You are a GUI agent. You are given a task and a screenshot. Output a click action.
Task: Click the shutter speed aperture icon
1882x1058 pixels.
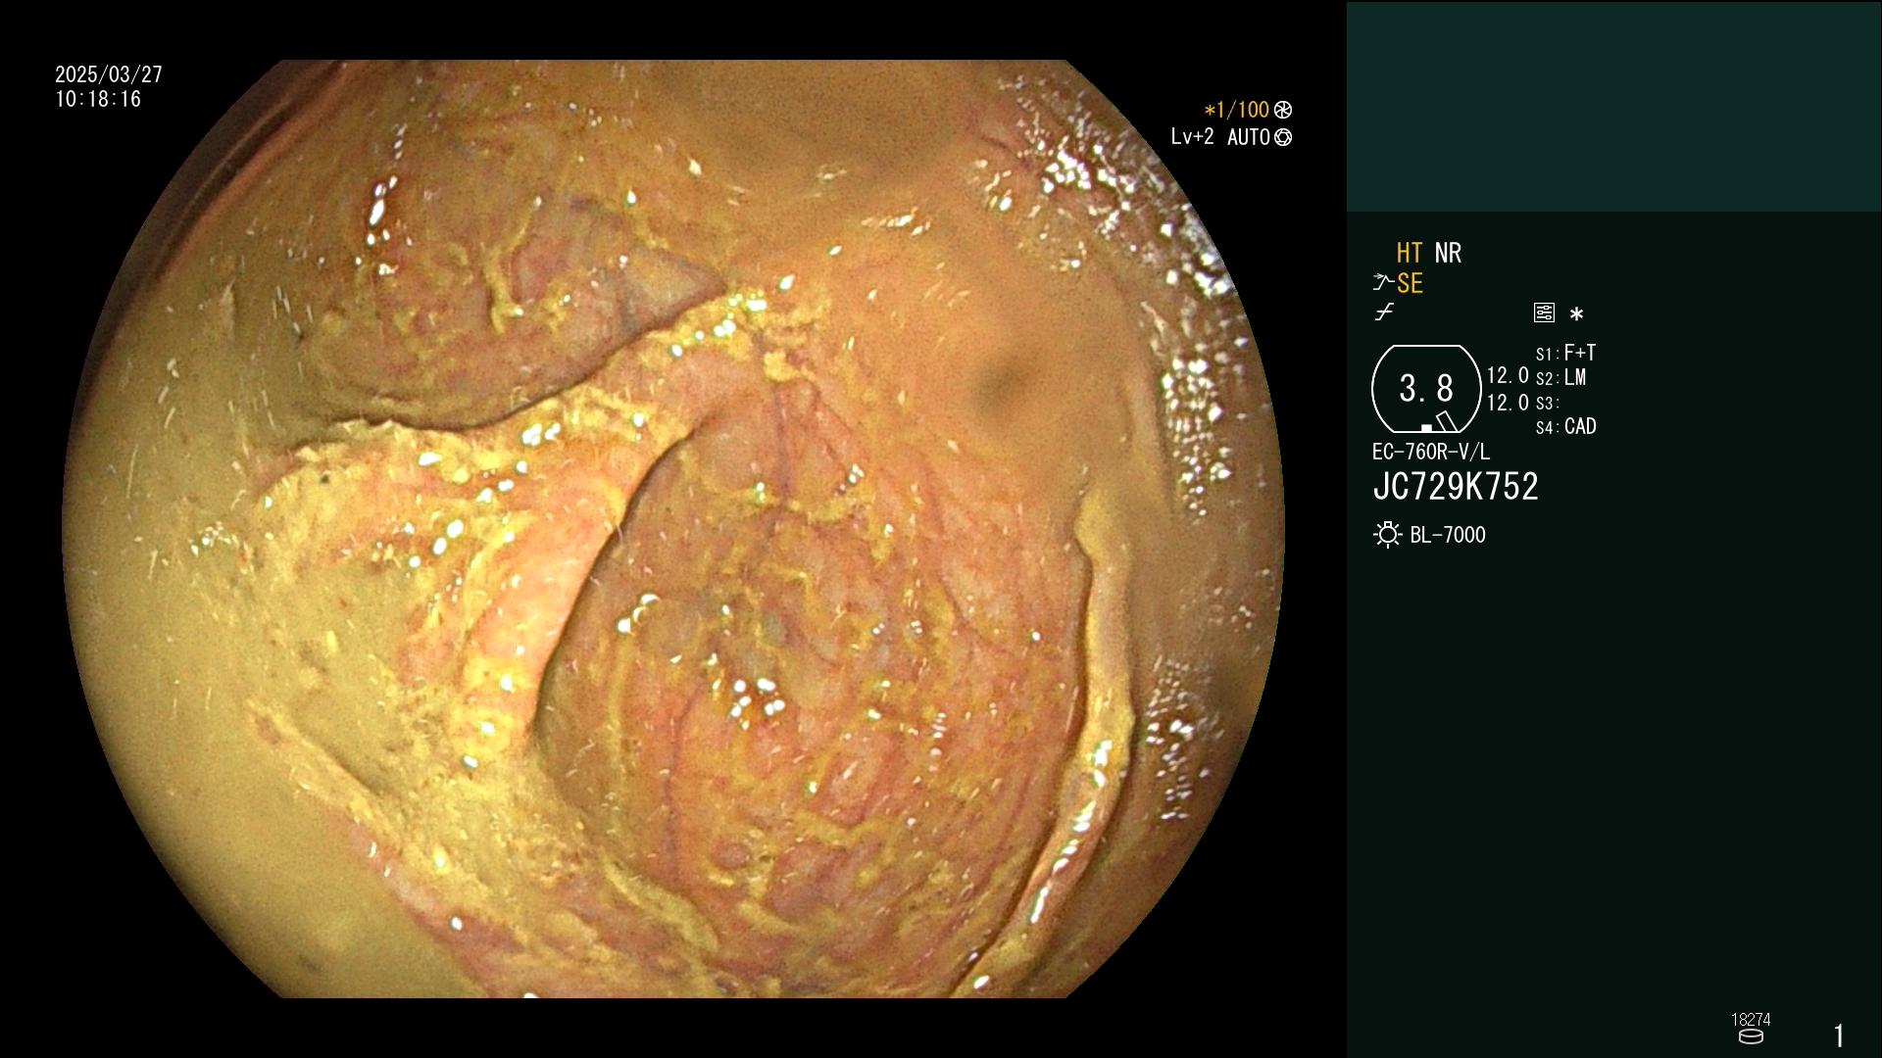pos(1283,110)
